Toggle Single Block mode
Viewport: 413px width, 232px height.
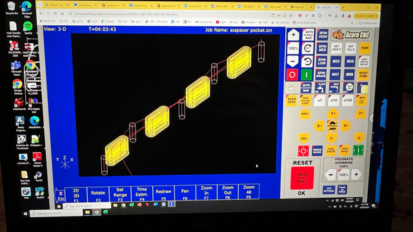tap(317, 151)
